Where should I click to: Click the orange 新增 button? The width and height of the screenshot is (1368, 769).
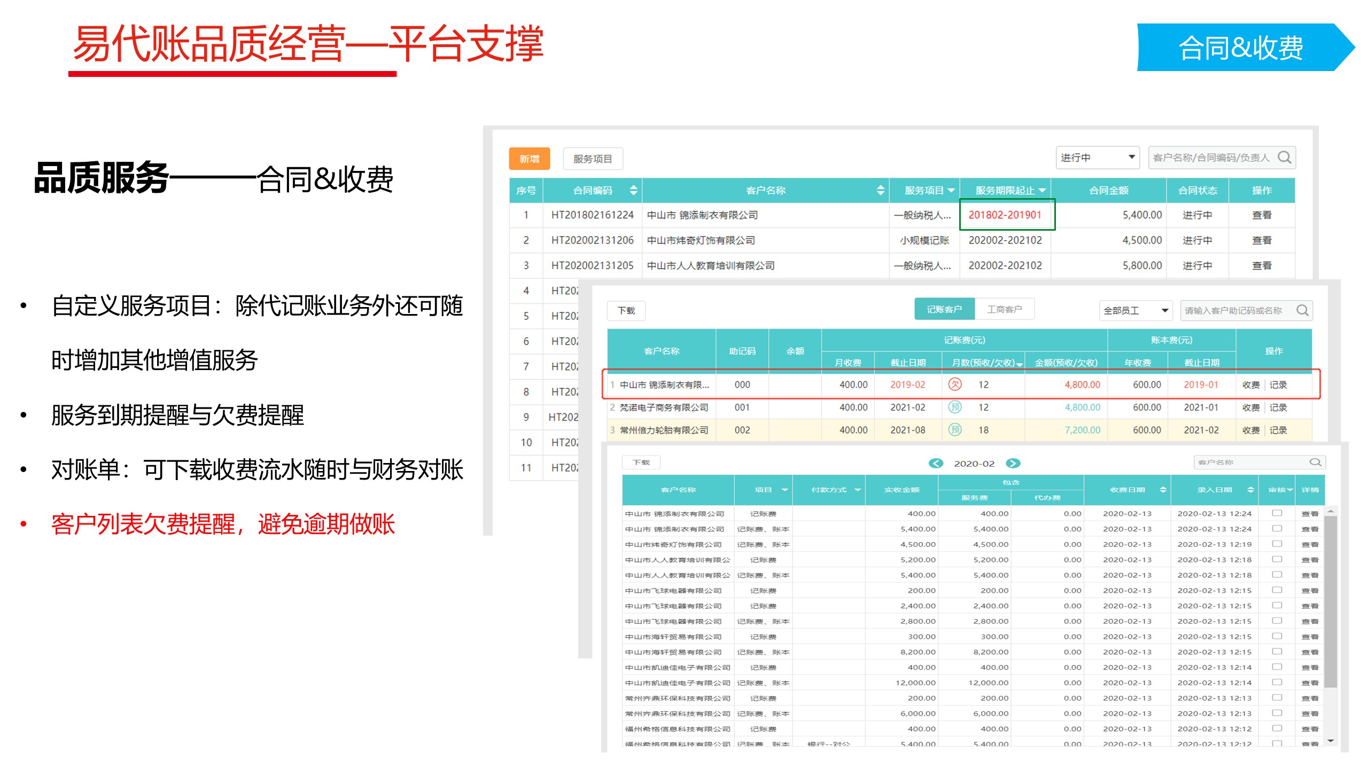coord(529,159)
